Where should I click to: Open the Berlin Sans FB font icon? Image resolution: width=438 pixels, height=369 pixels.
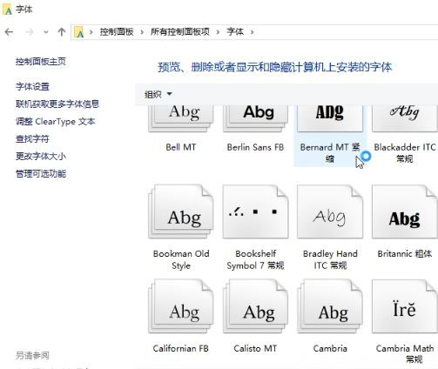pos(255,118)
